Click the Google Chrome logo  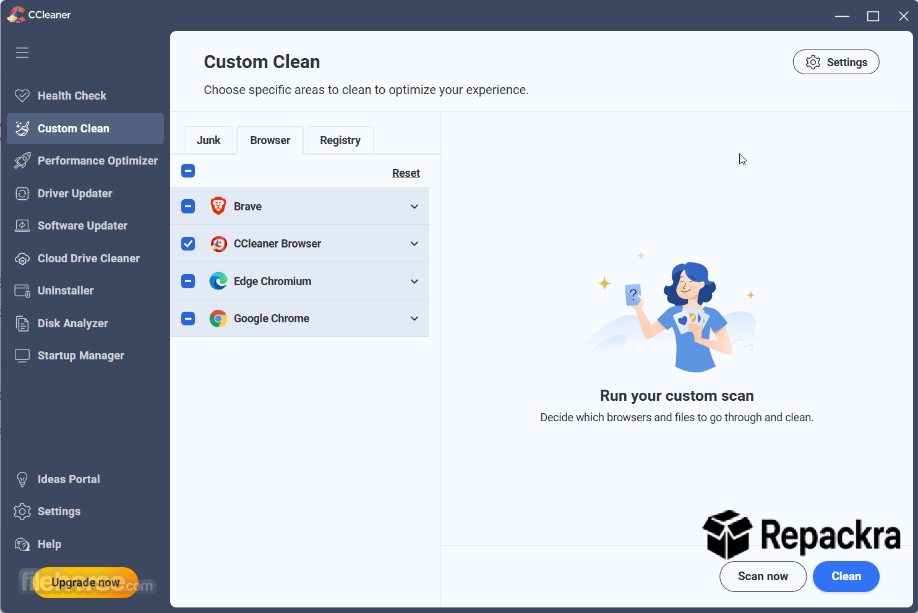click(x=218, y=319)
